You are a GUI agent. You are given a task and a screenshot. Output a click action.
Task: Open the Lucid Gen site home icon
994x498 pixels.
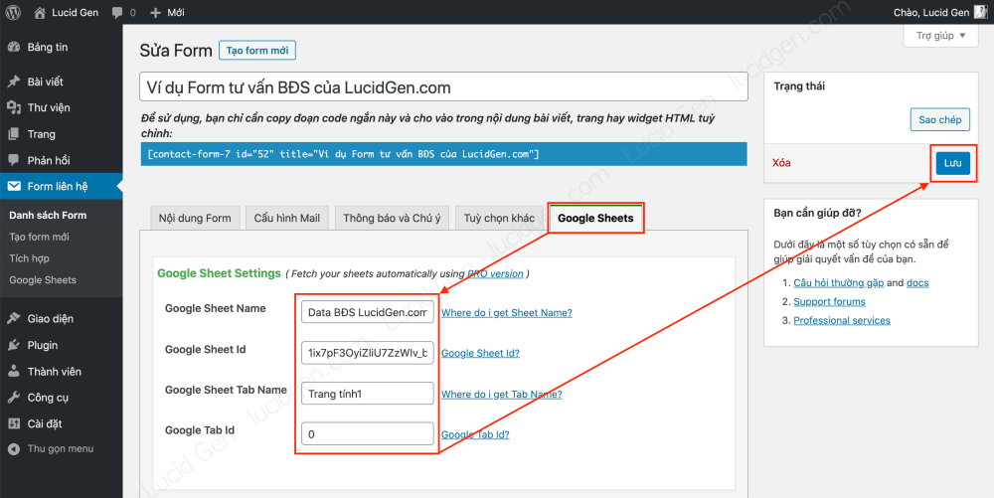click(x=40, y=13)
